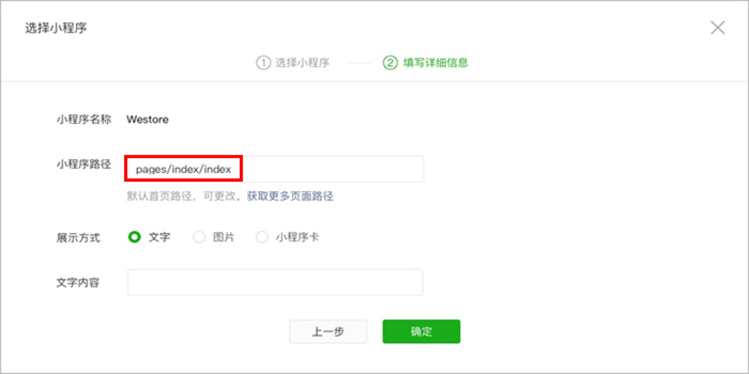This screenshot has width=749, height=374.
Task: Click the 上一步 button
Action: tap(328, 331)
